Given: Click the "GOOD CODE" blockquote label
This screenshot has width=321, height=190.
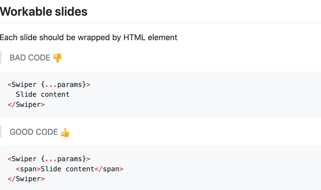Looking at the screenshot, I should pyautogui.click(x=34, y=132).
